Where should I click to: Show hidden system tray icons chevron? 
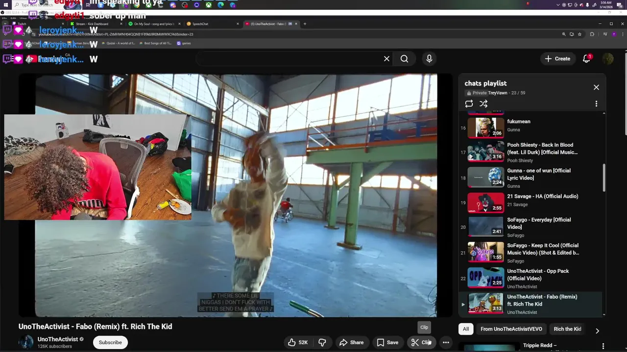(558, 5)
